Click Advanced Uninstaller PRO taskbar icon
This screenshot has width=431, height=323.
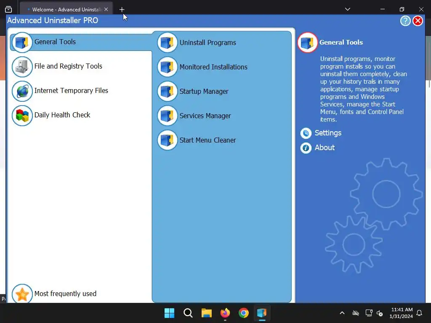(x=262, y=313)
